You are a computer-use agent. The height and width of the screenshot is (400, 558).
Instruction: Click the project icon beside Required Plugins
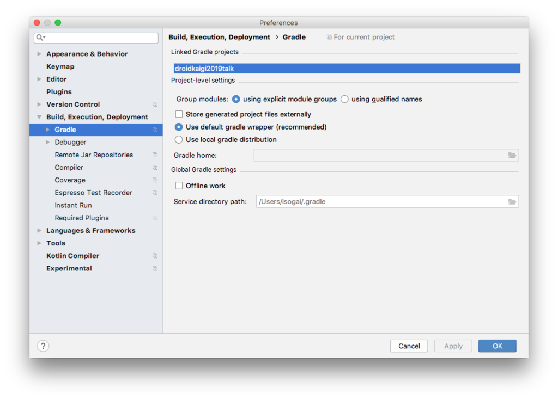coord(155,218)
